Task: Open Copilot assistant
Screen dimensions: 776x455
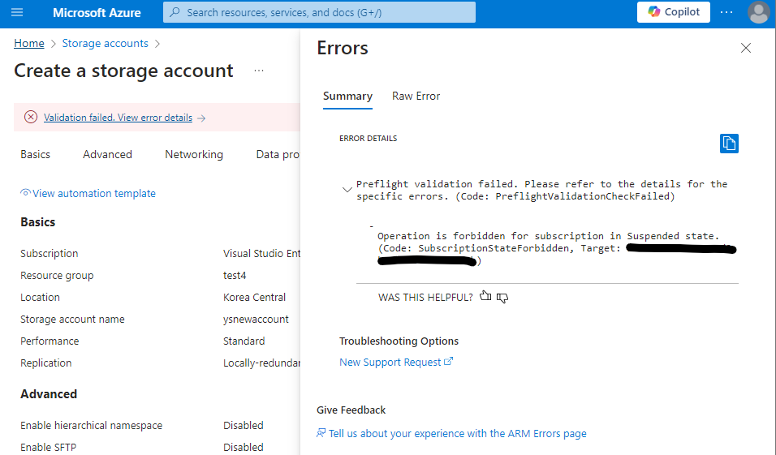Action: (673, 12)
